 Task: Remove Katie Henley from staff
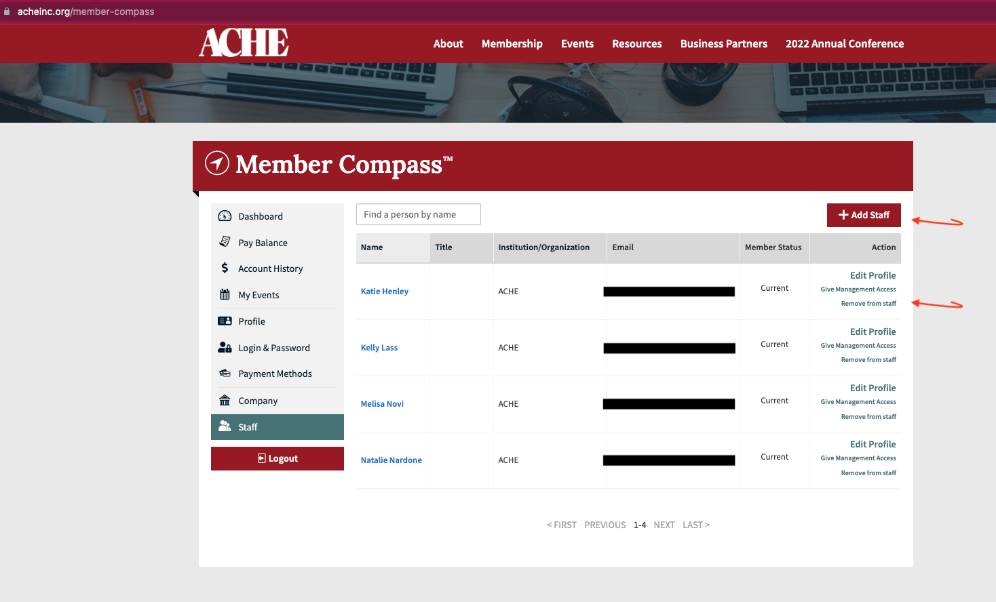868,304
